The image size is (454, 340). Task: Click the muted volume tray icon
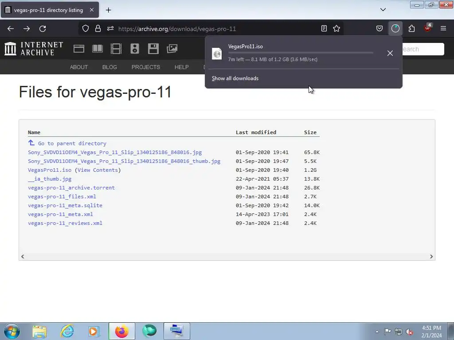tap(409, 332)
